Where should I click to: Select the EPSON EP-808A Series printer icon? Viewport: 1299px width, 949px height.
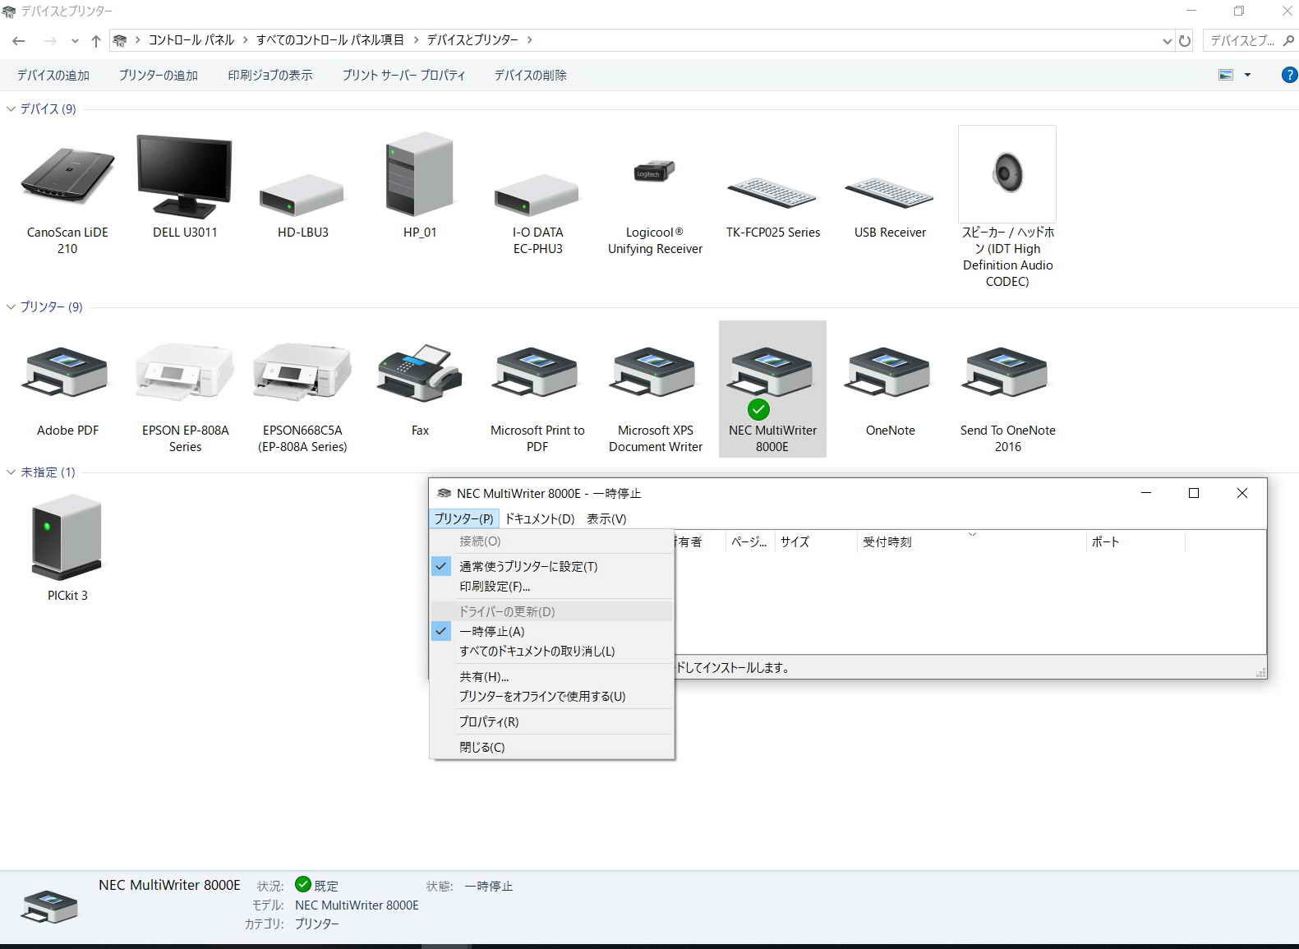tap(185, 374)
